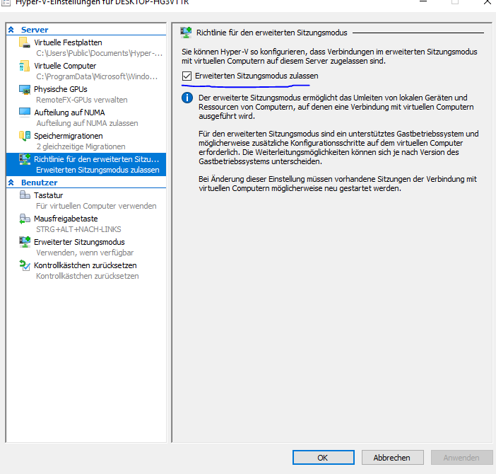Click the Verwenden, wenn verfügbar subtitle
This screenshot has width=496, height=474.
[x=85, y=253]
